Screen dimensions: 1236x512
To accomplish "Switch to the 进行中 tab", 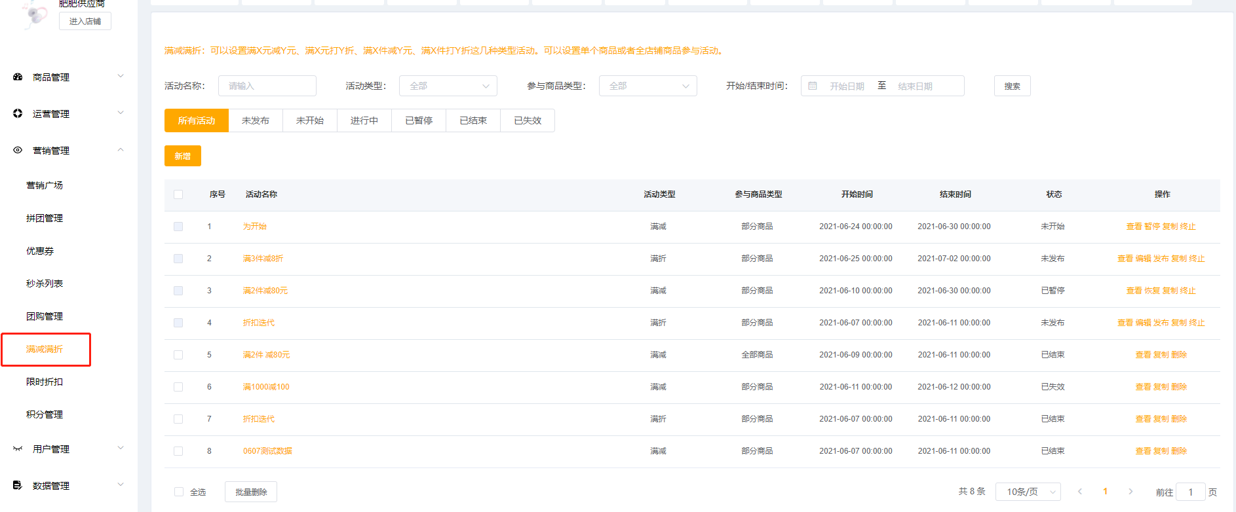I will point(364,120).
